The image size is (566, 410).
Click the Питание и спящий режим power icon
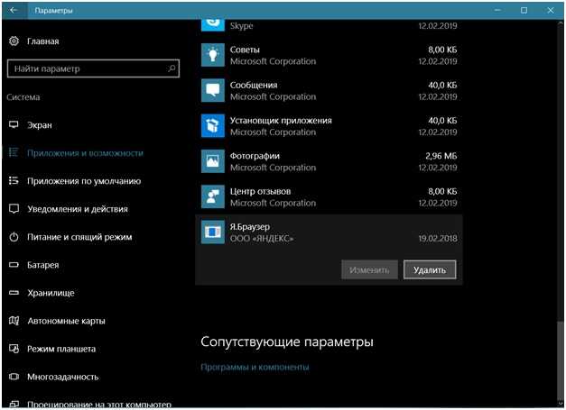[14, 237]
